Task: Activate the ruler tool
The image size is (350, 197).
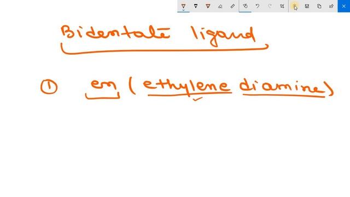Action: (x=232, y=6)
